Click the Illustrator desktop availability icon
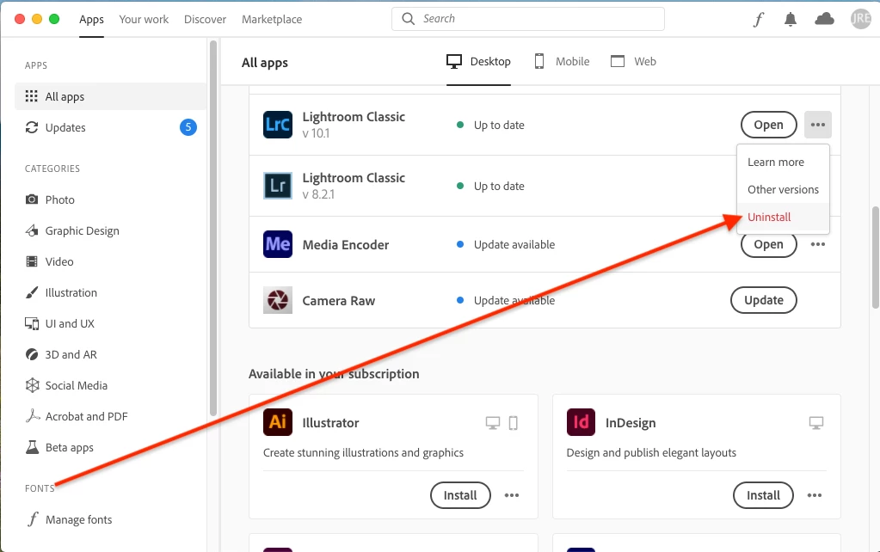880x552 pixels. pyautogui.click(x=492, y=423)
